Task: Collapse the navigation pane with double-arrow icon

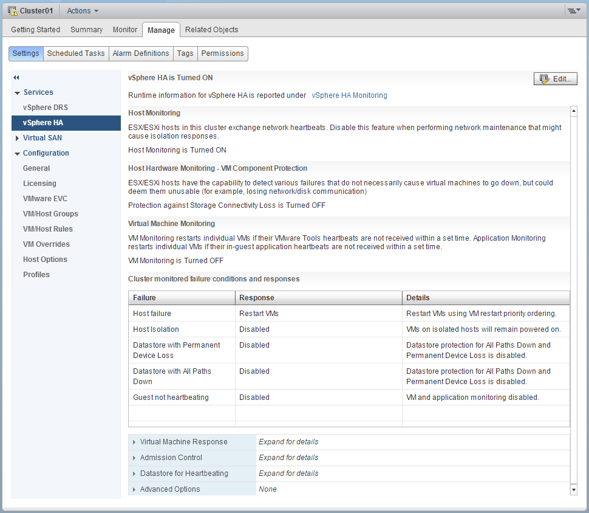Action: [16, 77]
